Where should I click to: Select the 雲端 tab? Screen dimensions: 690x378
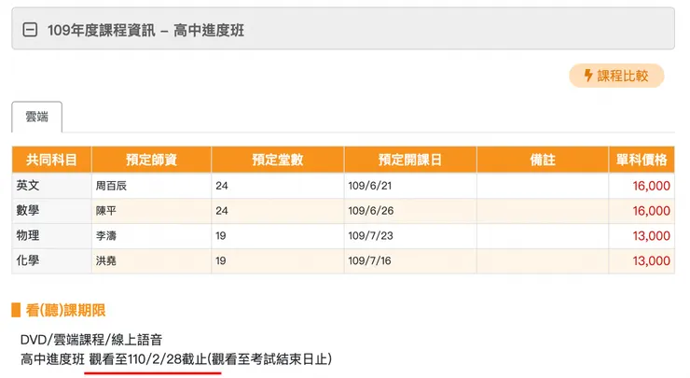coord(37,117)
